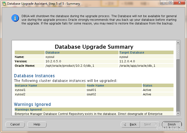Click the 'Name:' row label
Image resolution: width=187 pixels, height=133 pixels.
click(x=19, y=57)
